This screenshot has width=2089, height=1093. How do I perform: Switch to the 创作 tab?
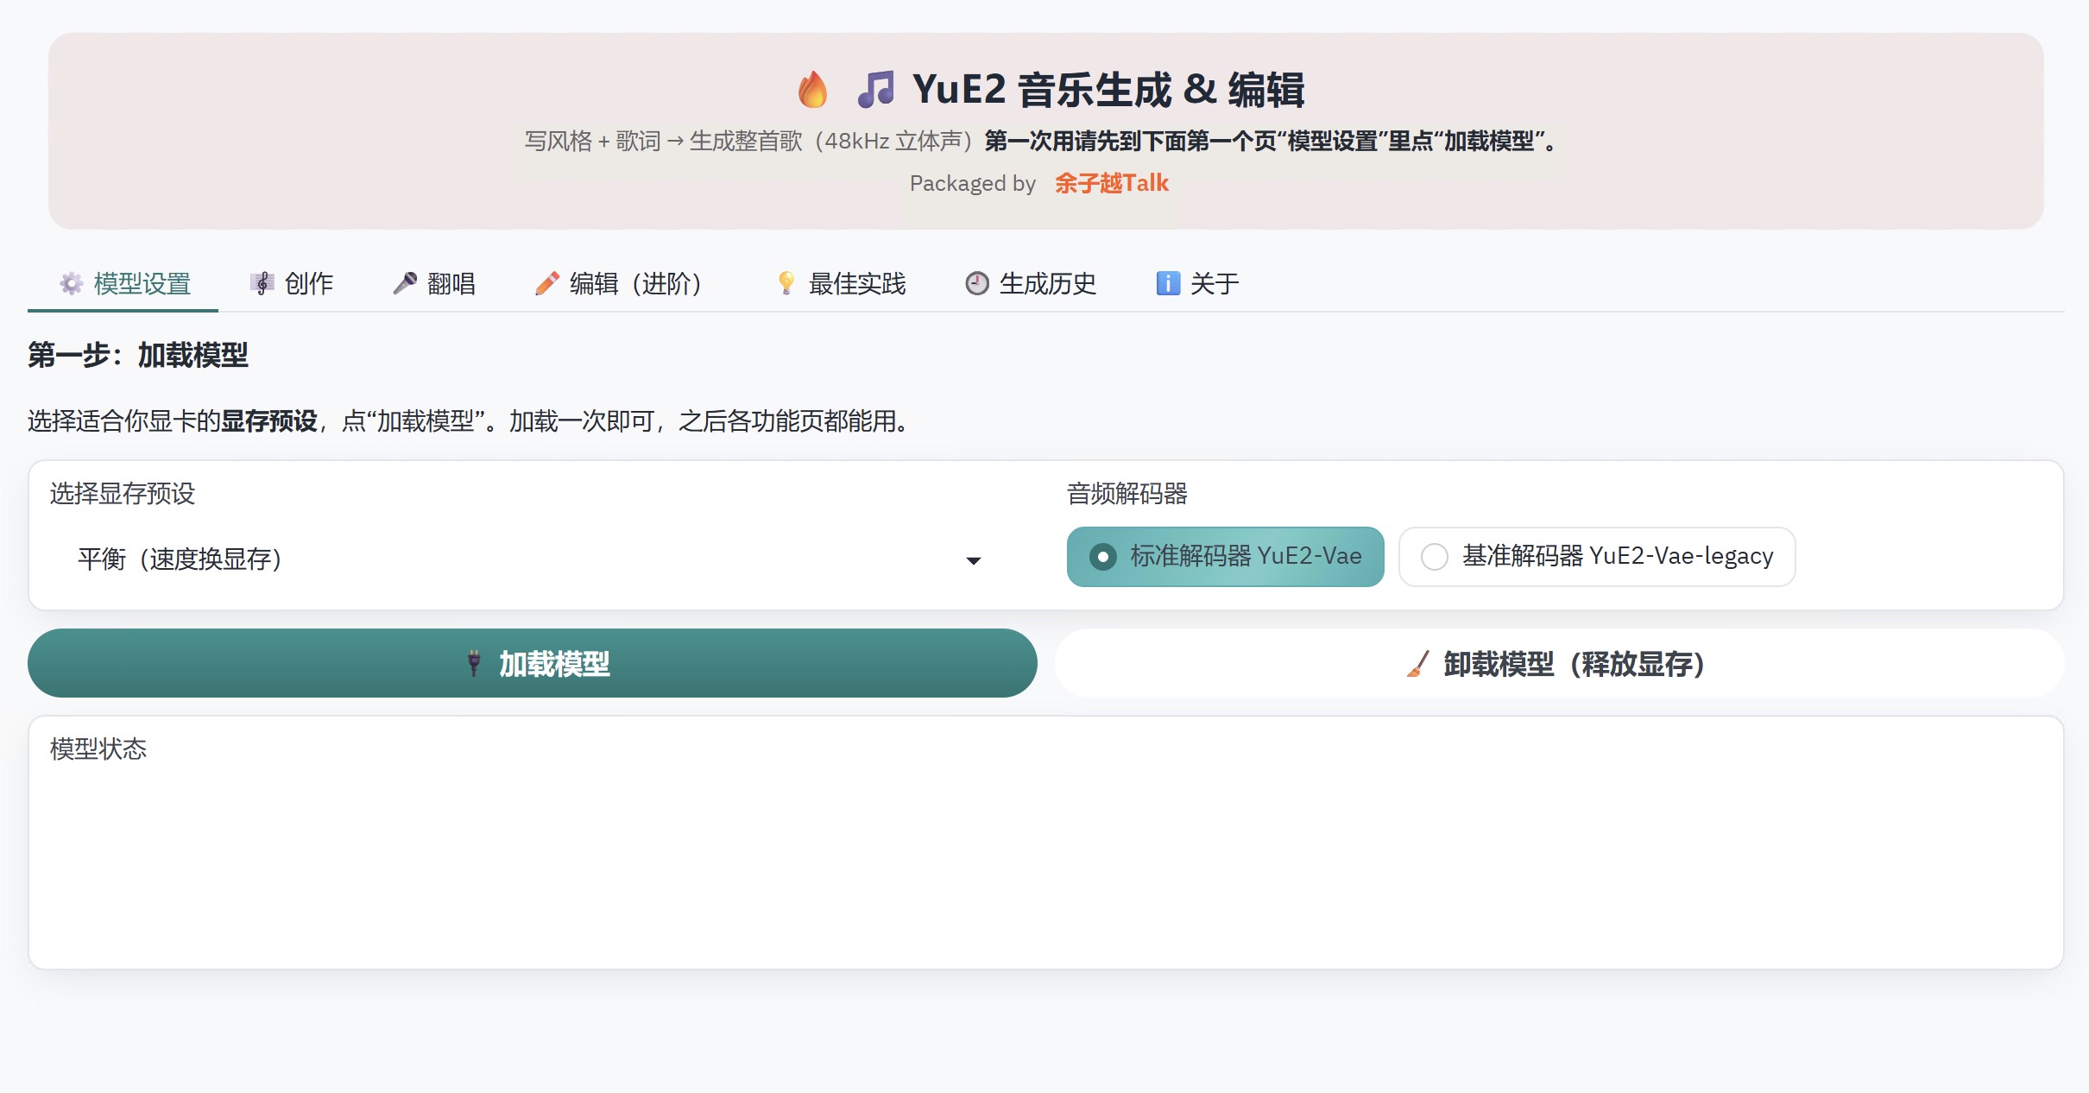[292, 283]
